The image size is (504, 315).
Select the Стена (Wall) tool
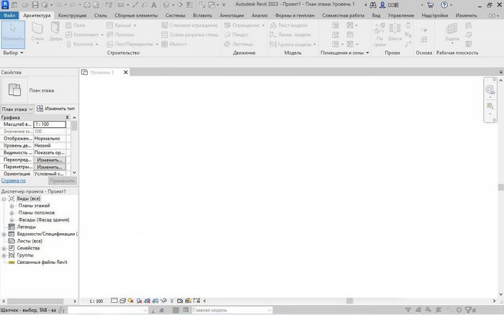(x=38, y=33)
